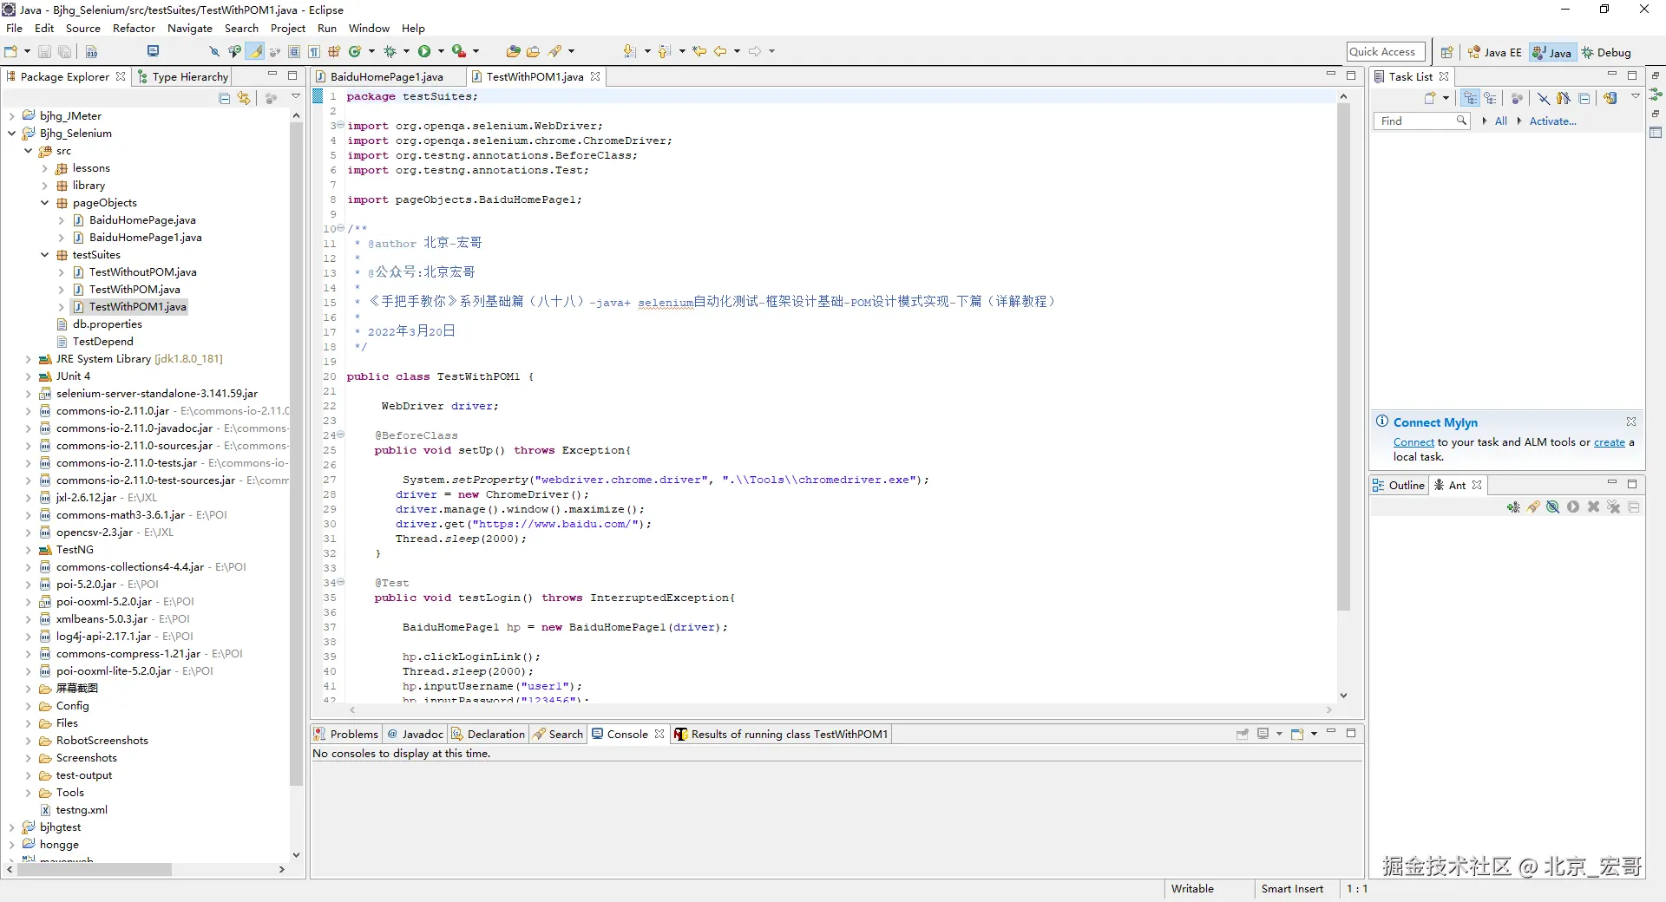1666x902 pixels.
Task: Toggle Categorized view in Task List toolbar
Action: coord(1470,98)
